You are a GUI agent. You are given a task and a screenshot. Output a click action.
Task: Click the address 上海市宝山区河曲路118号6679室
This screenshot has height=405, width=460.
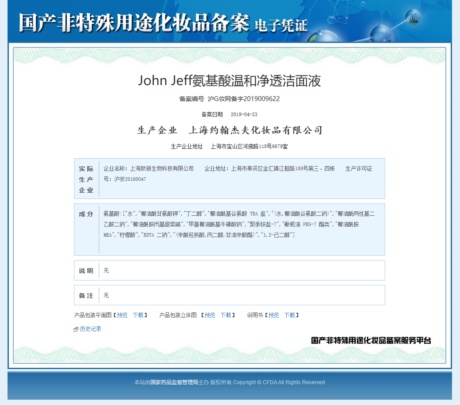point(249,146)
